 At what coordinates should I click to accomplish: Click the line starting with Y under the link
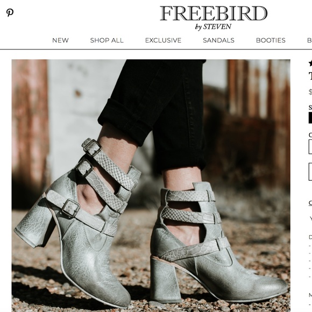pyautogui.click(x=310, y=218)
